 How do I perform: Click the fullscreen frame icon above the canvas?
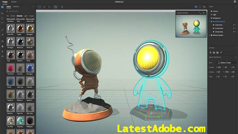tap(200, 7)
